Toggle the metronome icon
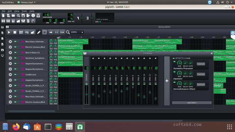The width and height of the screenshot is (235, 132). pyautogui.click(x=38, y=15)
